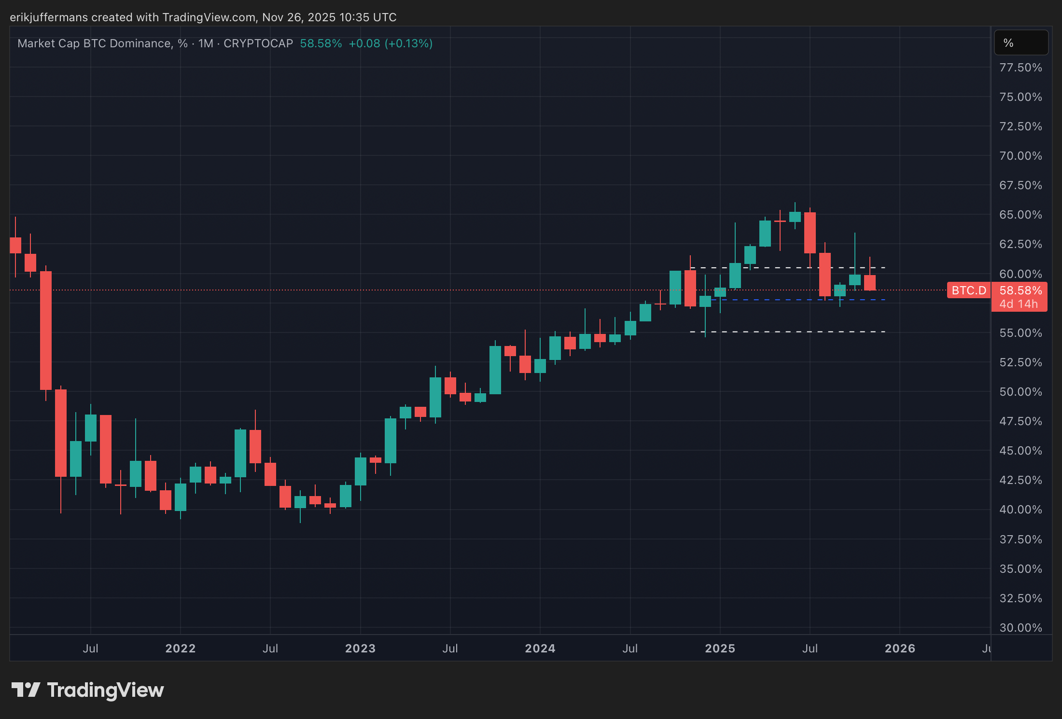Click the 40.00% label on price axis

(1020, 510)
